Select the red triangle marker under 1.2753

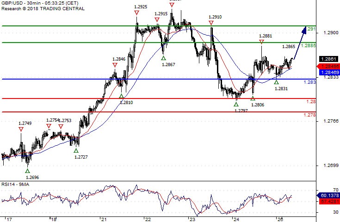point(61,126)
